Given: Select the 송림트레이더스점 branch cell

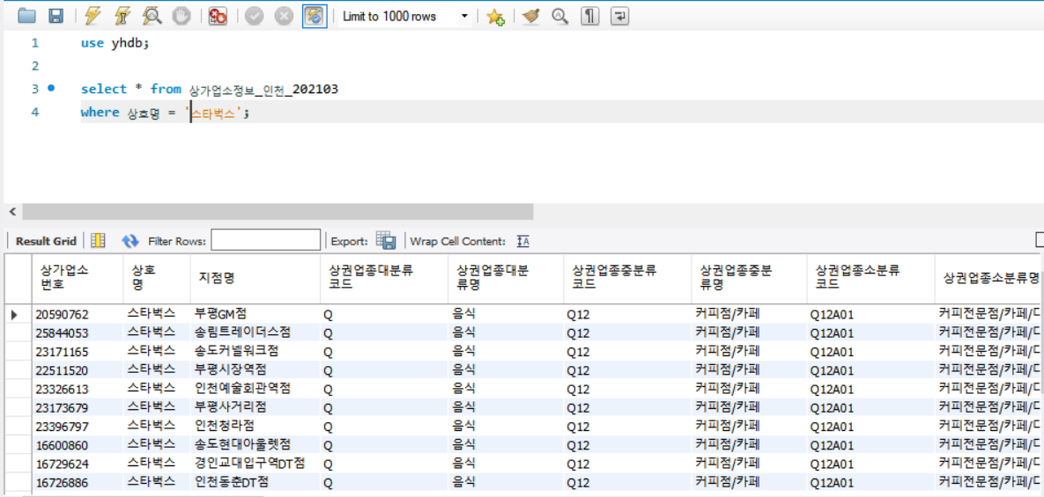Looking at the screenshot, I should pos(255,333).
